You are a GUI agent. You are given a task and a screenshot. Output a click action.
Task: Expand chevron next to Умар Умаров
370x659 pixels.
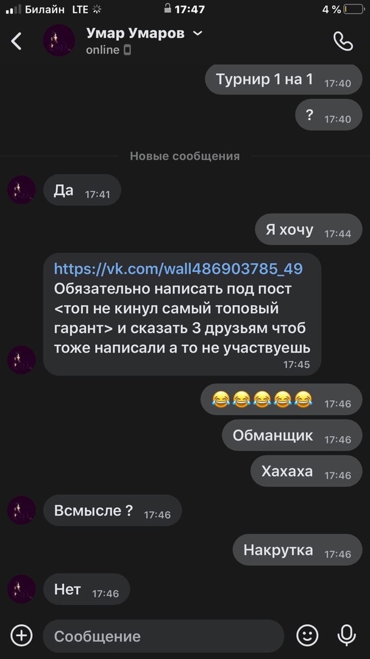coord(197,33)
